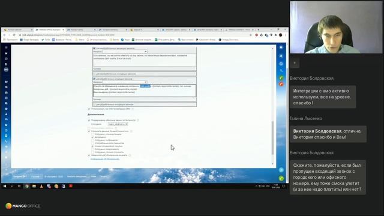Click chat message about amo integrations
This screenshot has height=216, width=384.
tap(323, 97)
